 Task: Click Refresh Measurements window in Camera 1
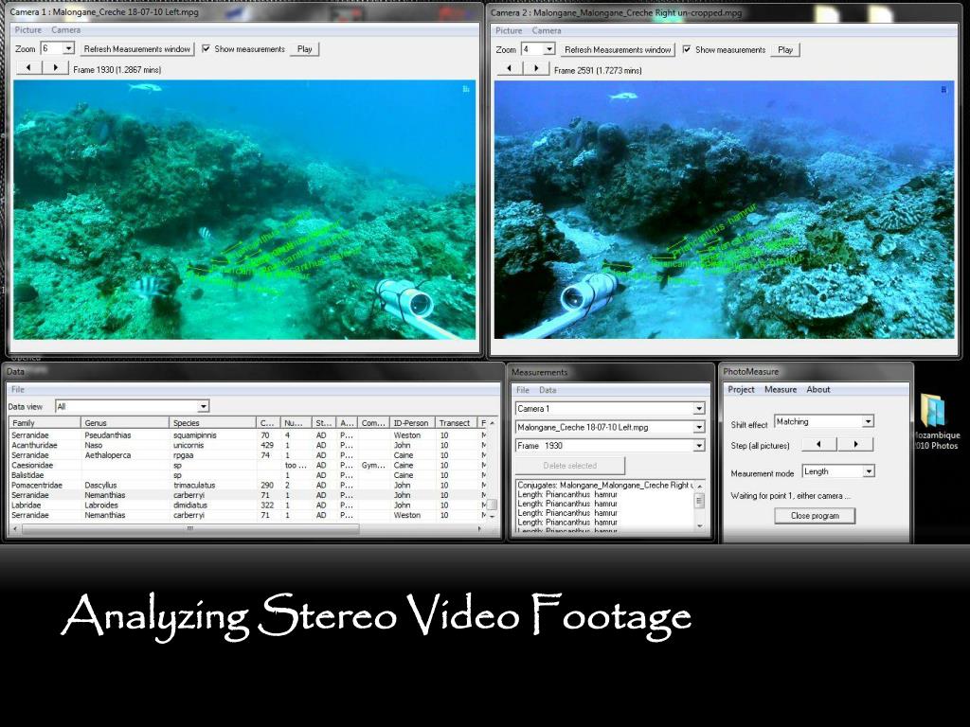click(x=136, y=49)
